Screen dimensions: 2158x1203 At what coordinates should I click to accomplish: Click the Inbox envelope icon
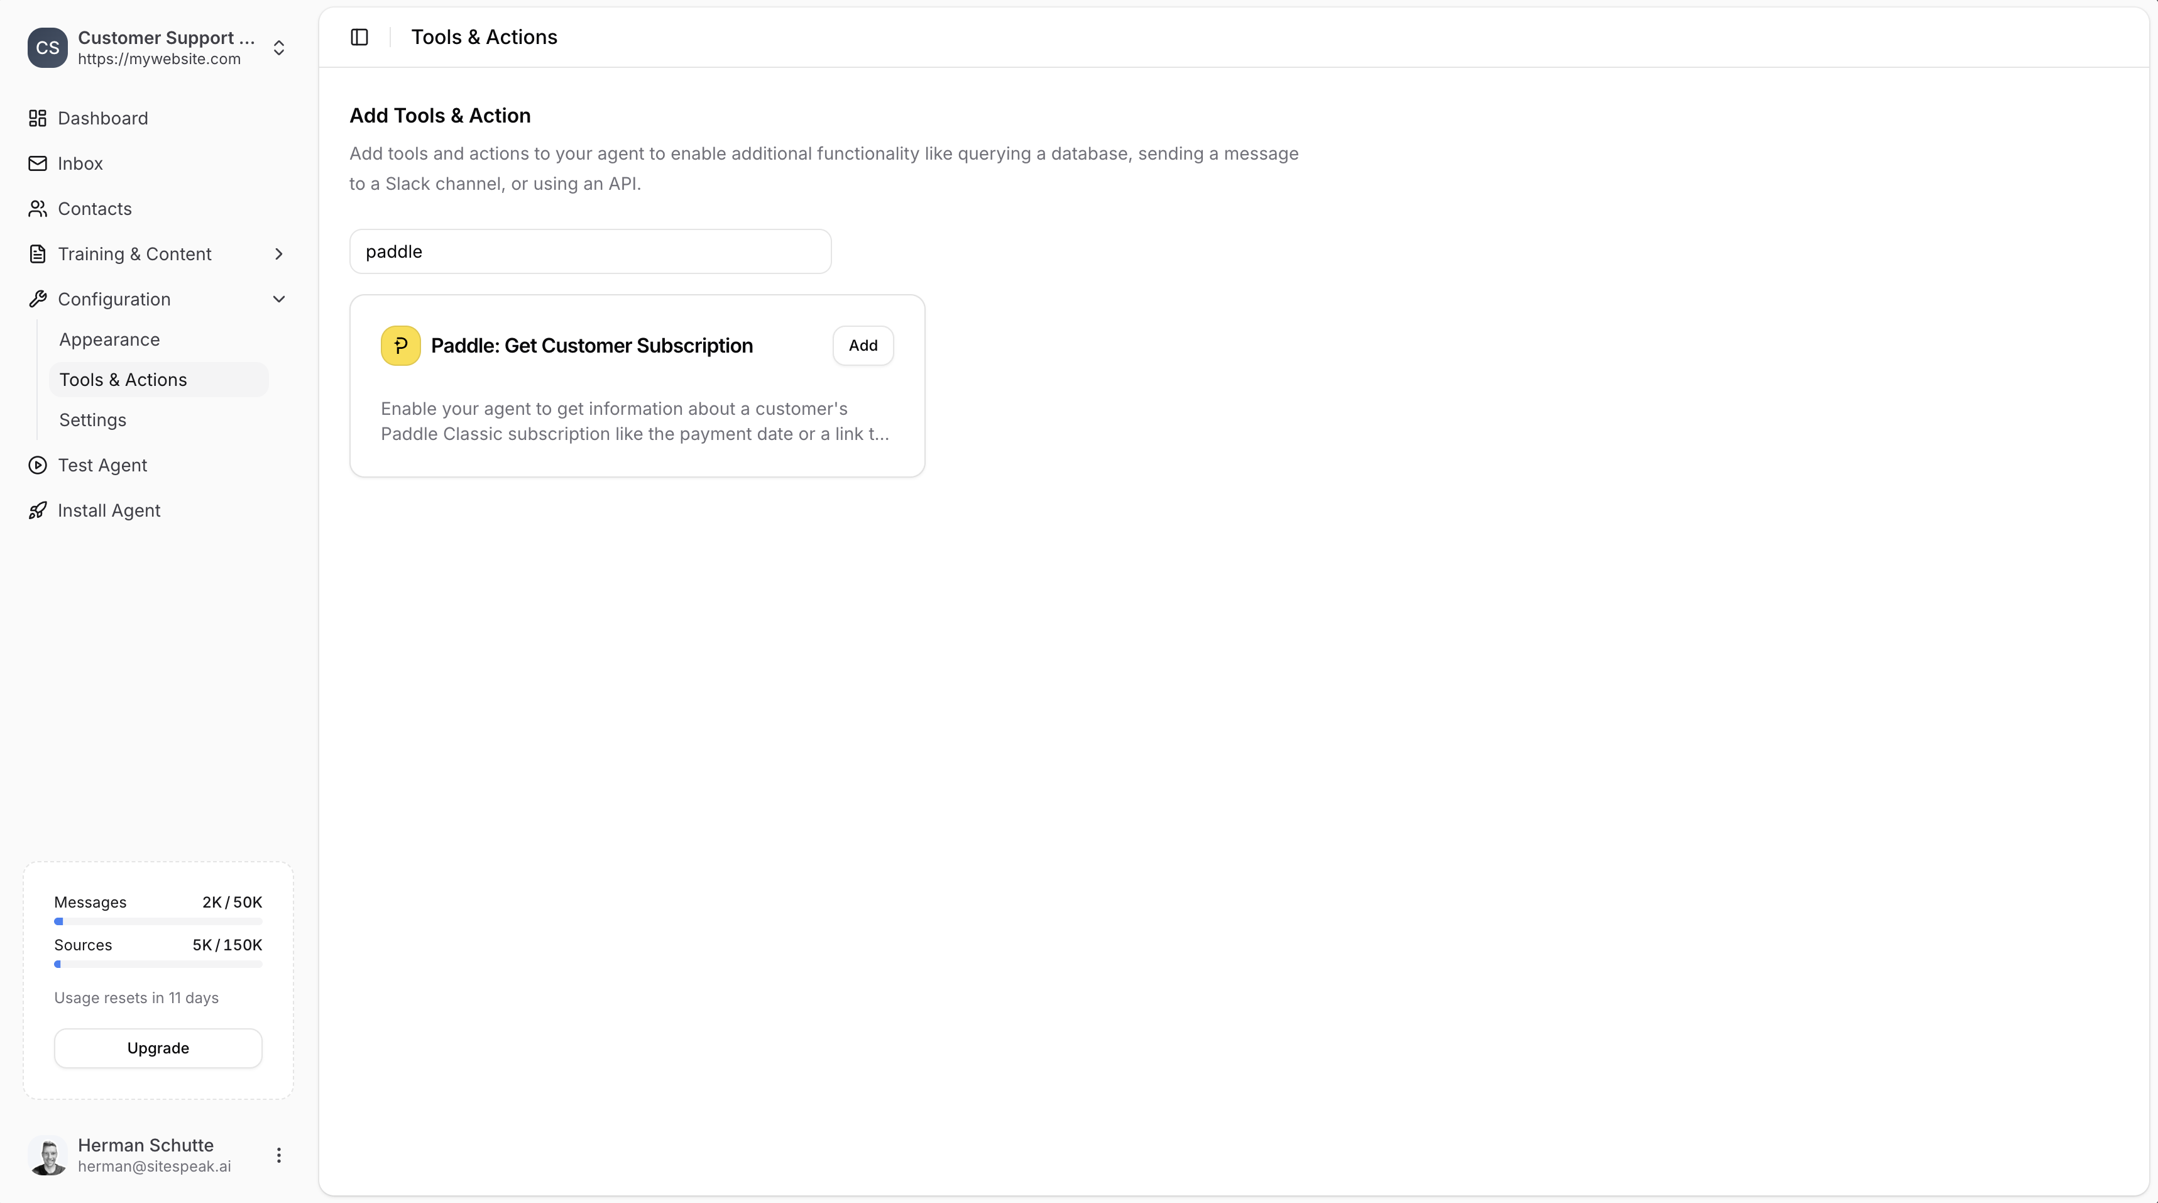click(x=37, y=163)
